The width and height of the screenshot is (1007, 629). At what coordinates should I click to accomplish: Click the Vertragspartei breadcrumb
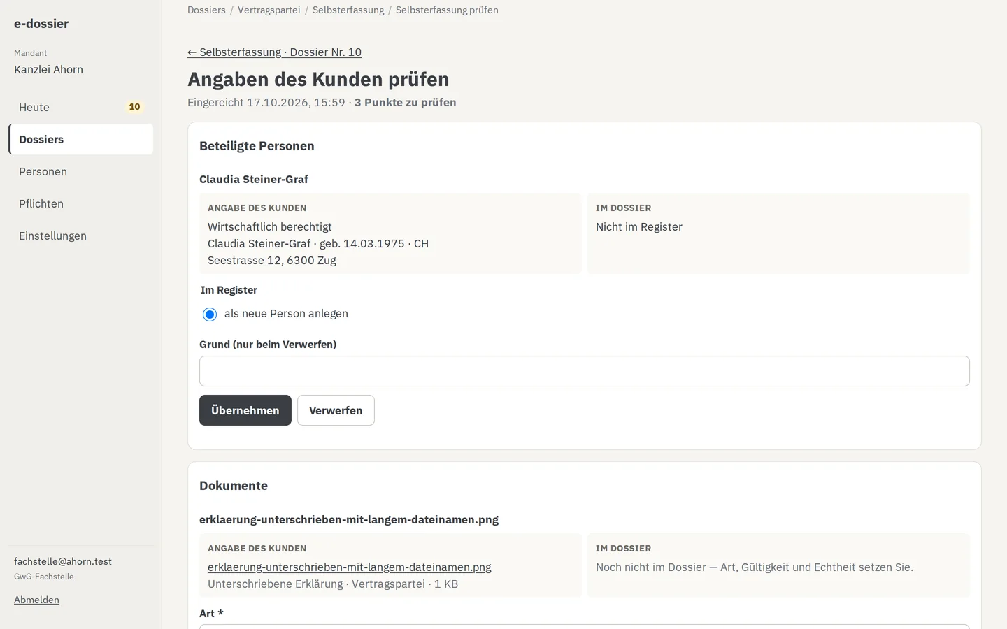click(269, 10)
